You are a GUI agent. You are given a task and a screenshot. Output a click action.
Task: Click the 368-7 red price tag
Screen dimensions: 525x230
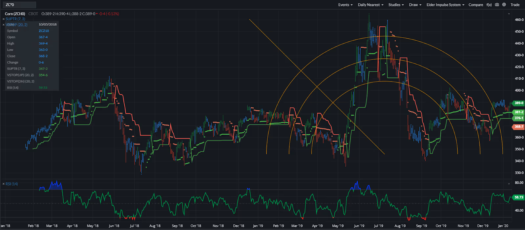point(518,126)
